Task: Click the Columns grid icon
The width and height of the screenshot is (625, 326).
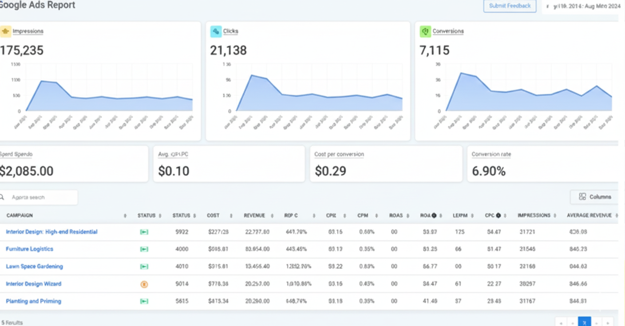Action: (x=582, y=197)
